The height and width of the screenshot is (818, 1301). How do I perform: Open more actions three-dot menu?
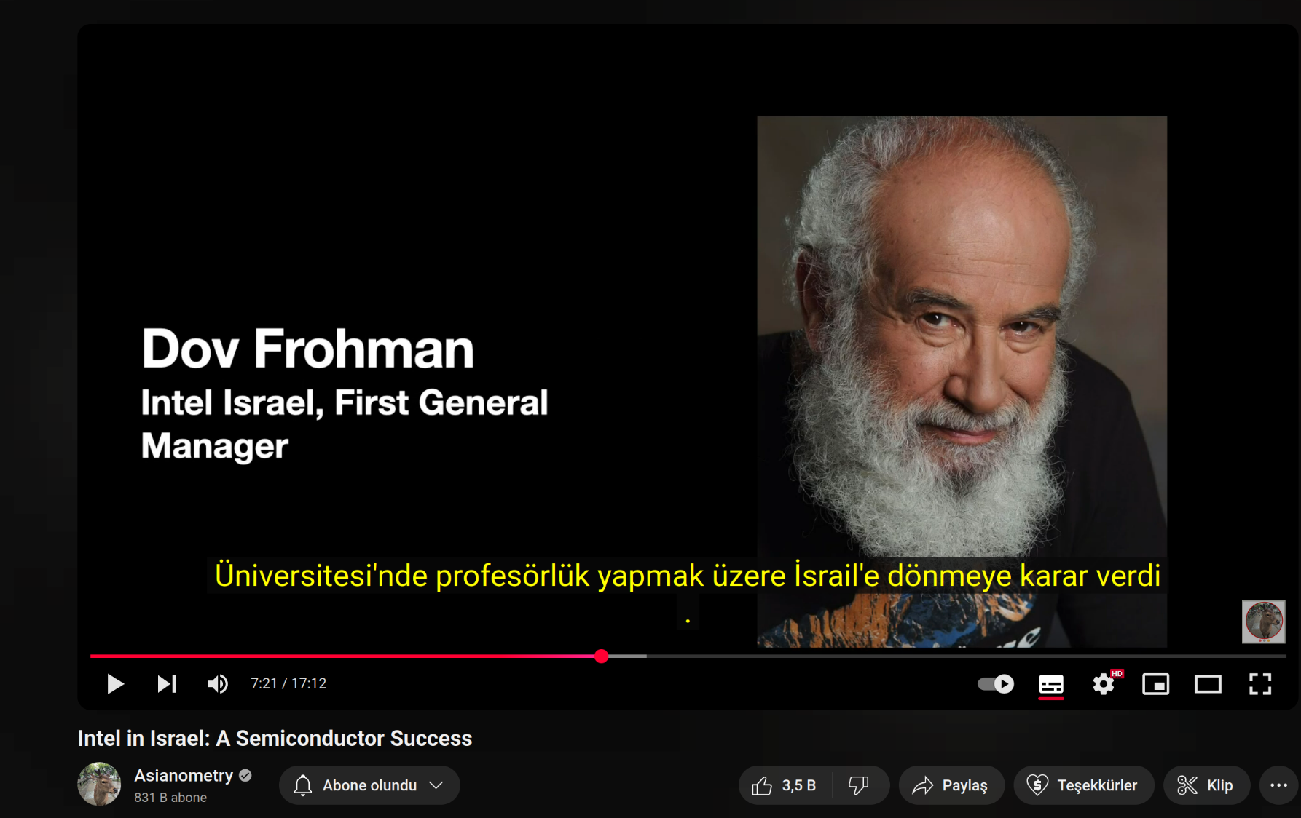point(1279,785)
